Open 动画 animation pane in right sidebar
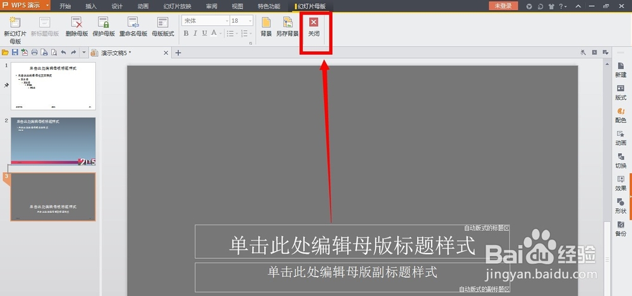 click(621, 139)
